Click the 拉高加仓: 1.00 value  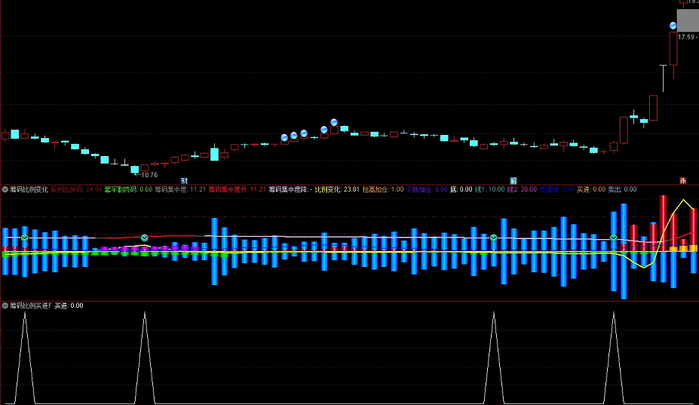(383, 189)
